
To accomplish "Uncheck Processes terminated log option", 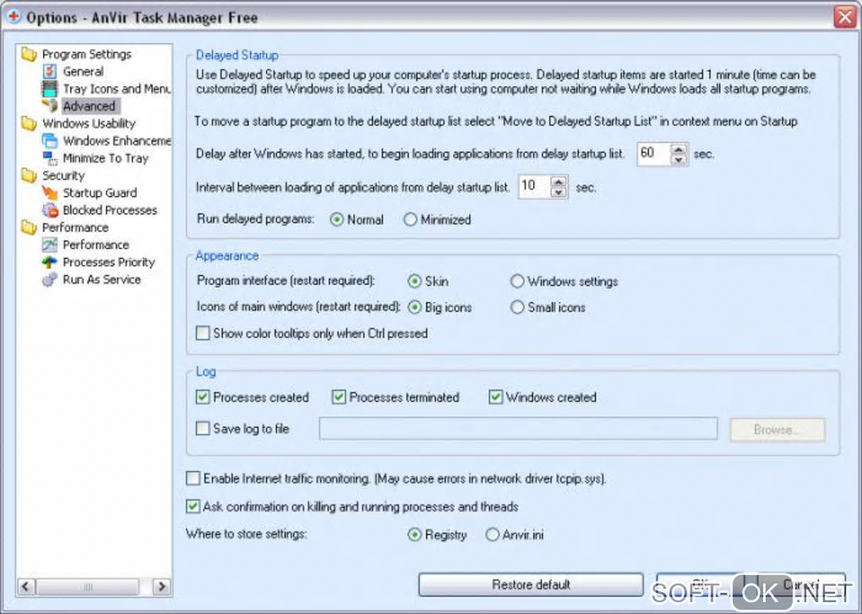I will pyautogui.click(x=339, y=397).
